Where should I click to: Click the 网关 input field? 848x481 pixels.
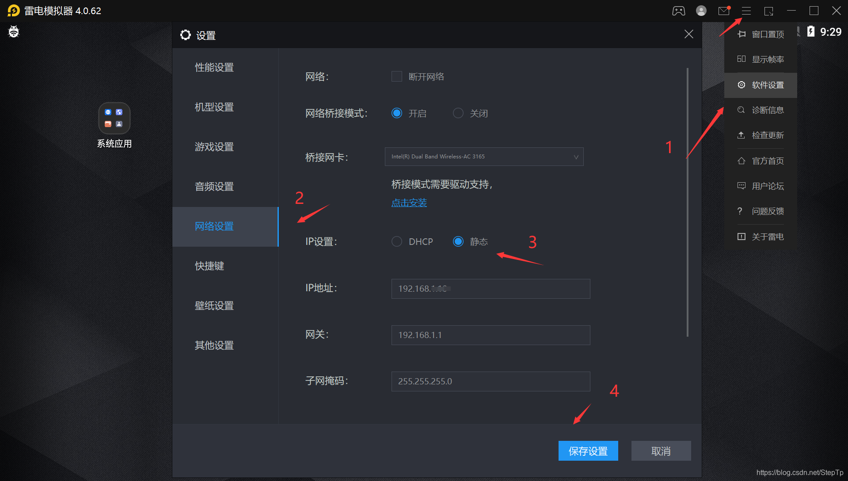[491, 335]
